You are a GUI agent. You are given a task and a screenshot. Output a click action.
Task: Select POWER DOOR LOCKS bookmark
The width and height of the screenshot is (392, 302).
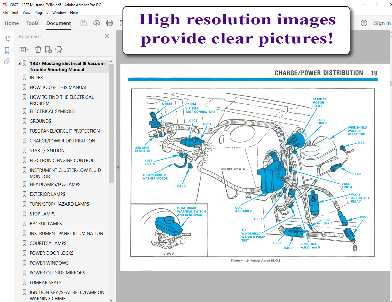click(x=51, y=253)
